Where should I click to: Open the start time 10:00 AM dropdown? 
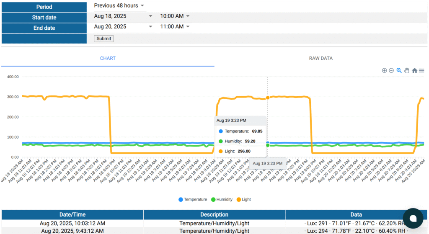[x=175, y=16]
